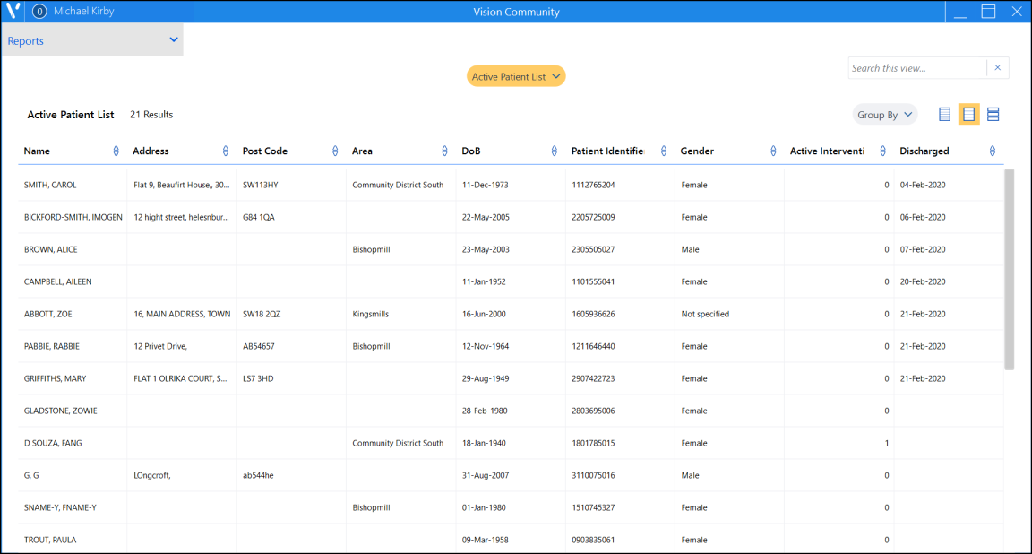The image size is (1032, 554).
Task: Click the Address column header
Action: 150,151
